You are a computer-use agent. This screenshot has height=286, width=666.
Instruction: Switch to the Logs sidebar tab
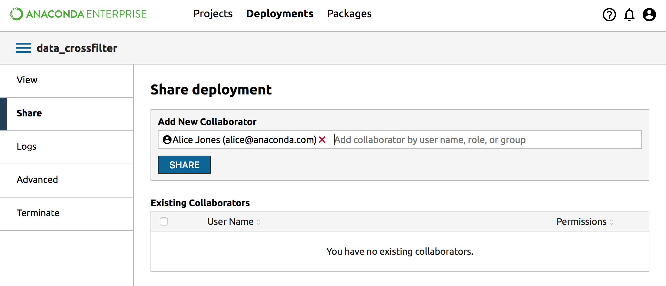pyautogui.click(x=27, y=146)
